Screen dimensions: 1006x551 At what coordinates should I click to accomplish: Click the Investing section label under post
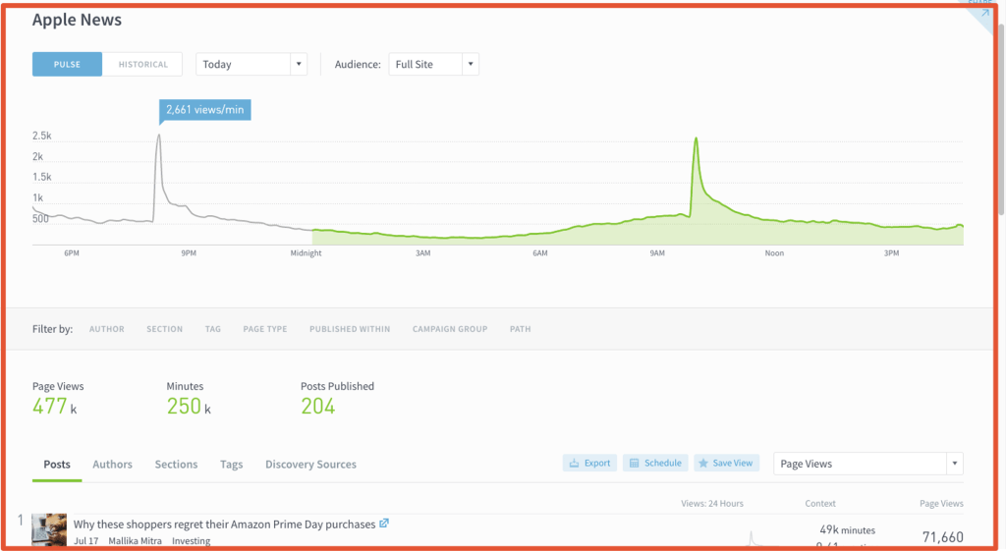(x=191, y=541)
